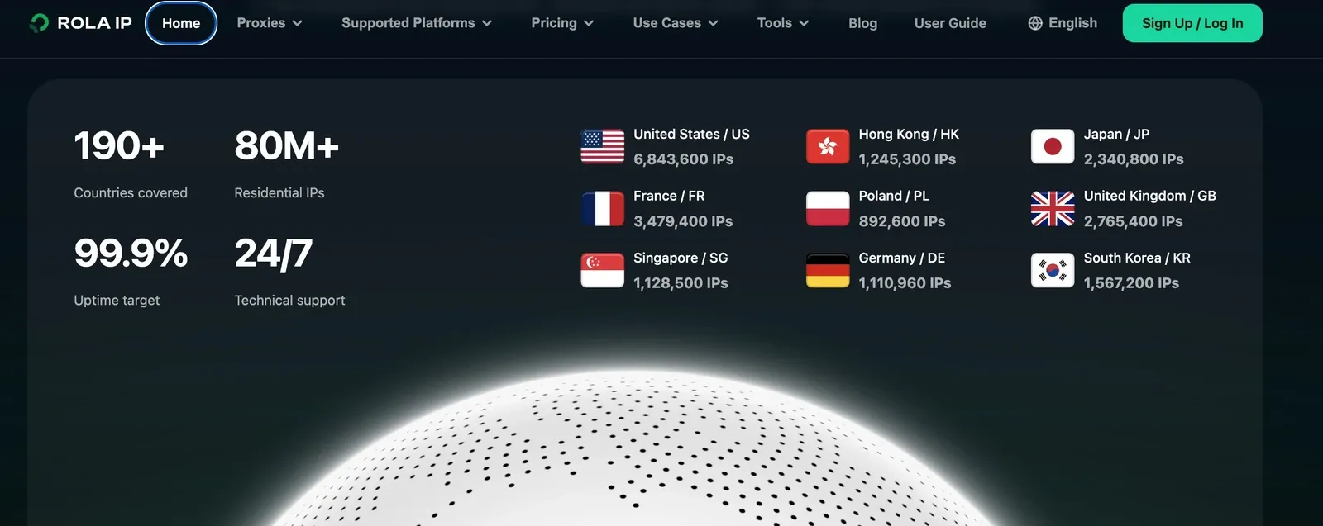Open the Supported Platforms menu label
The height and width of the screenshot is (526, 1323).
click(x=408, y=23)
